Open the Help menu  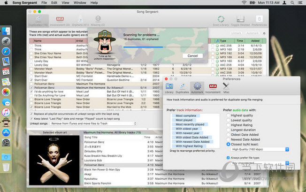94,3
